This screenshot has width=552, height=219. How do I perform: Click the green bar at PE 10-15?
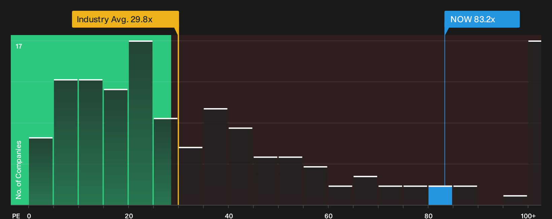[91, 142]
